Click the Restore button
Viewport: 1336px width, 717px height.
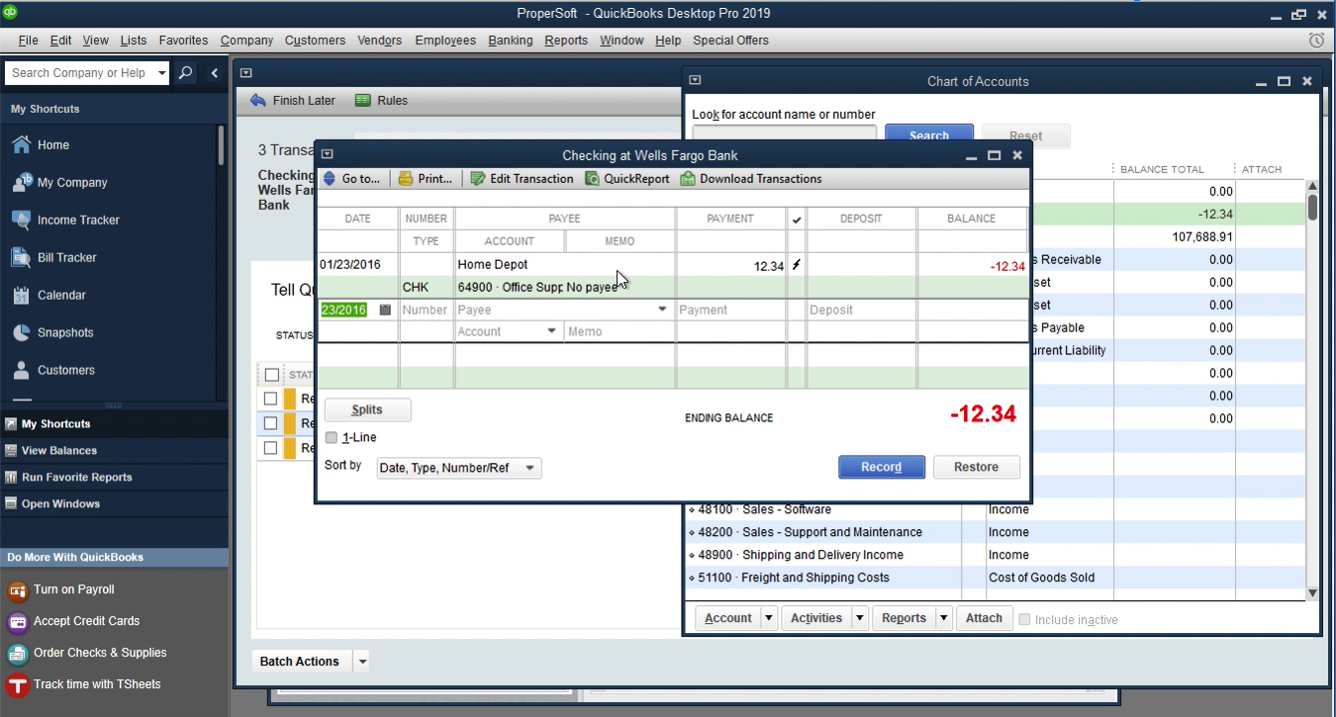point(976,467)
